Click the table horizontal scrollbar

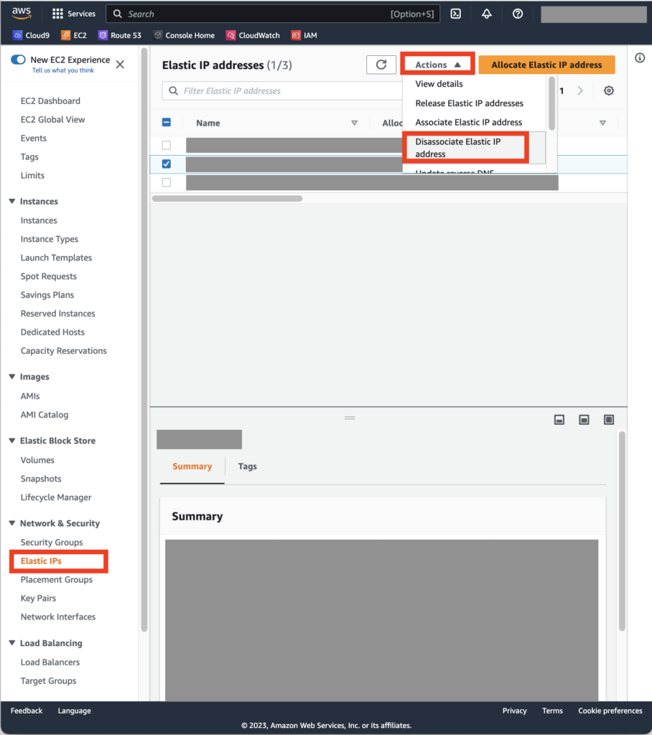click(227, 199)
